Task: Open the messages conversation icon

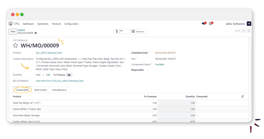Action: [204, 24]
